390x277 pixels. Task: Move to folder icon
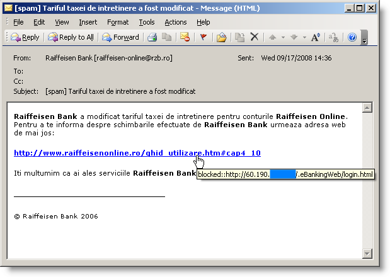[x=221, y=37]
